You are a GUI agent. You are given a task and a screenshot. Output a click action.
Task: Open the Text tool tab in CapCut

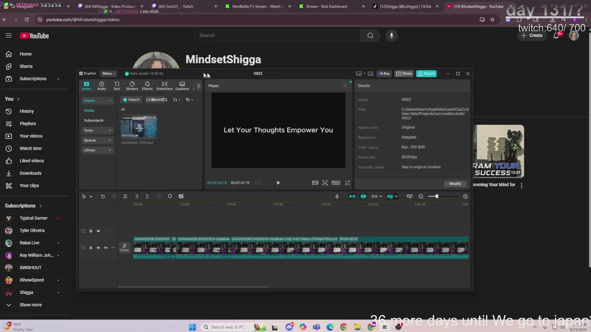click(117, 86)
